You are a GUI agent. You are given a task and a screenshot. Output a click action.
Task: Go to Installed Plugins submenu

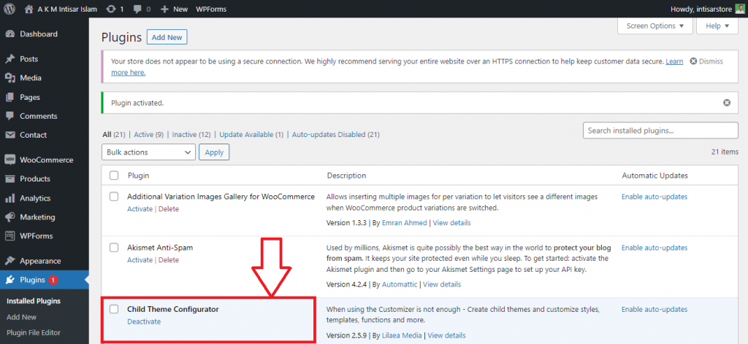[x=34, y=301]
